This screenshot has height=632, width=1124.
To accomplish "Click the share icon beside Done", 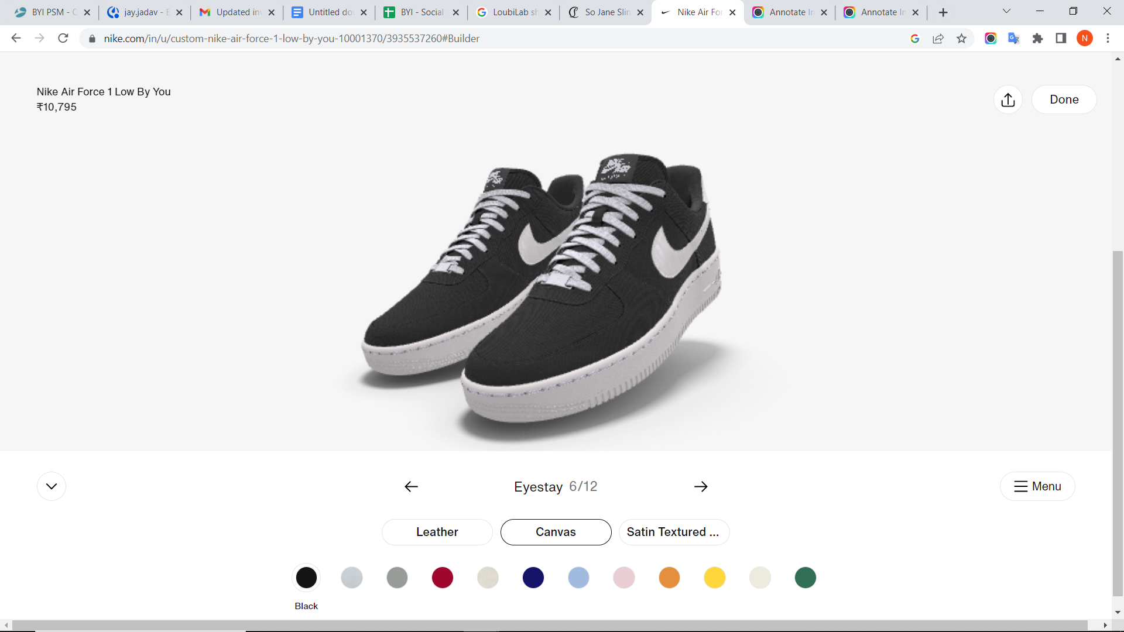I will 1008,99.
